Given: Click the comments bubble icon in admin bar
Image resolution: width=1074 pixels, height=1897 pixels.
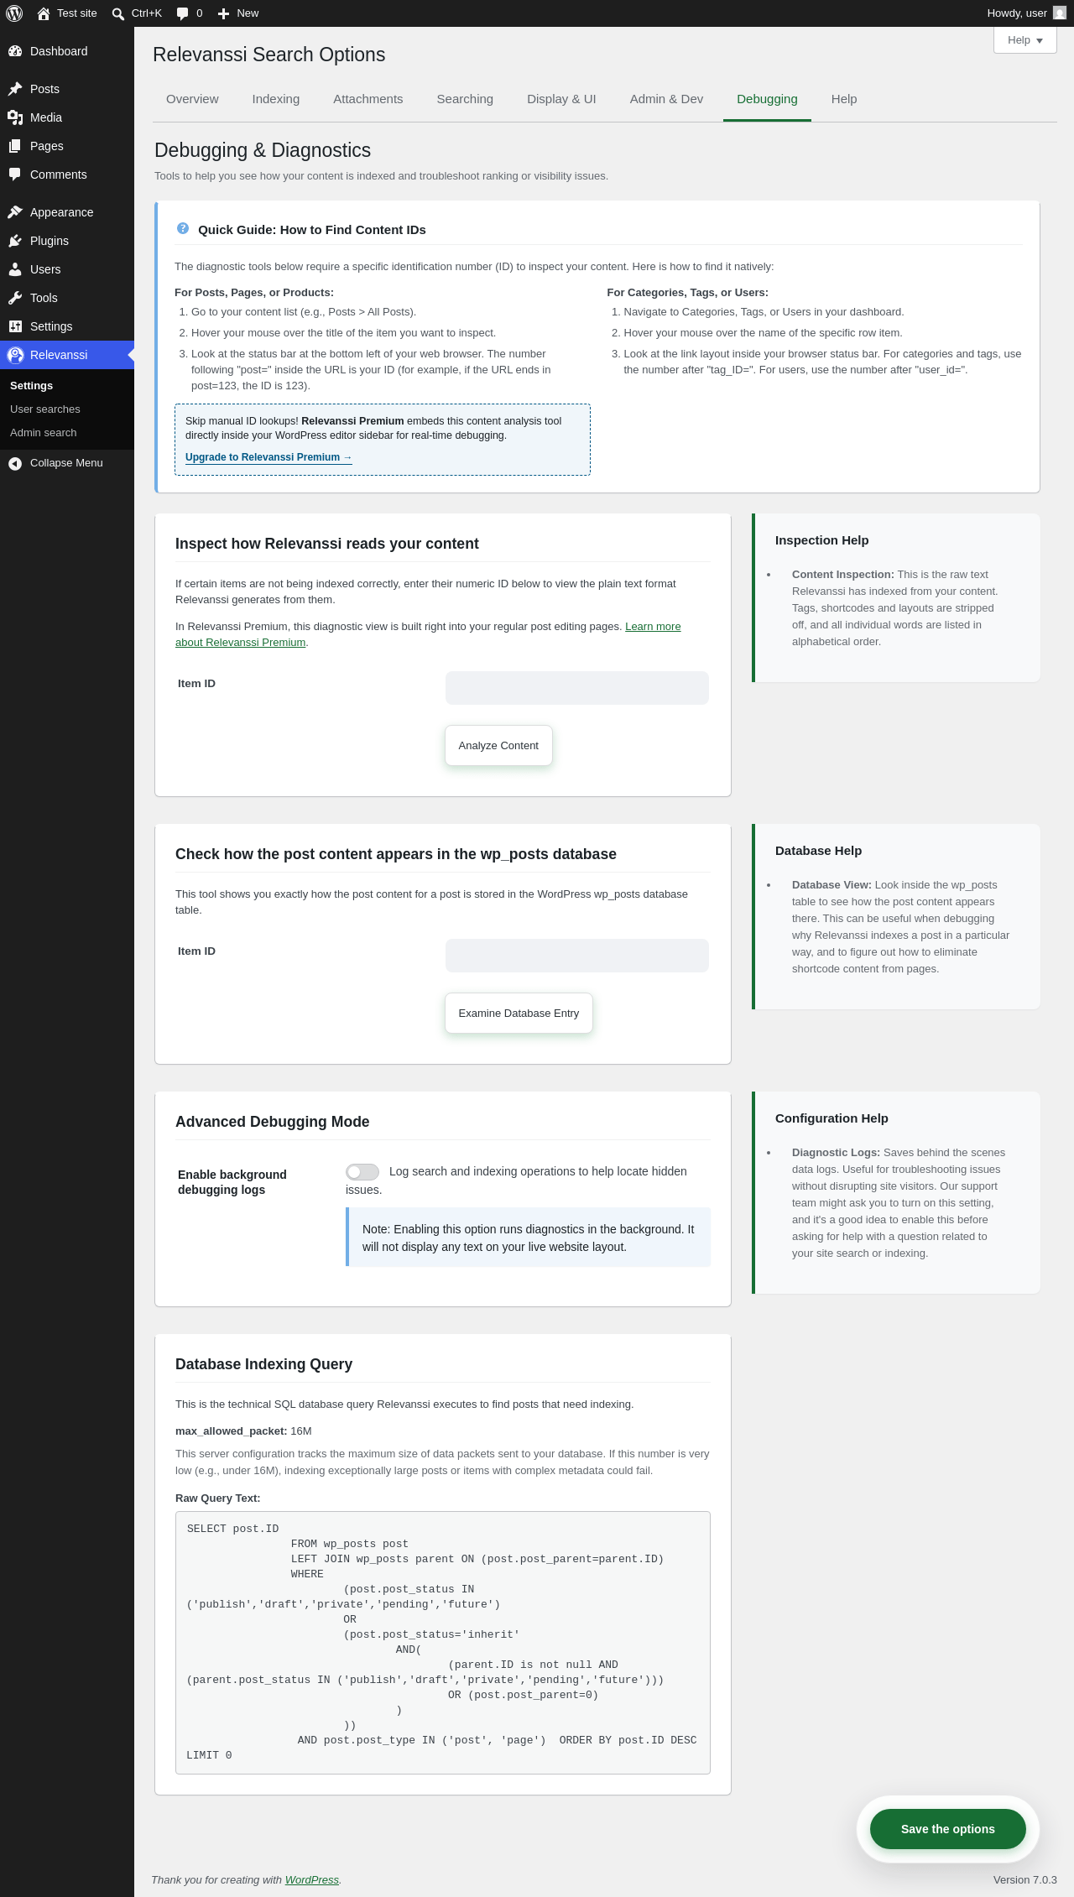Looking at the screenshot, I should [182, 13].
